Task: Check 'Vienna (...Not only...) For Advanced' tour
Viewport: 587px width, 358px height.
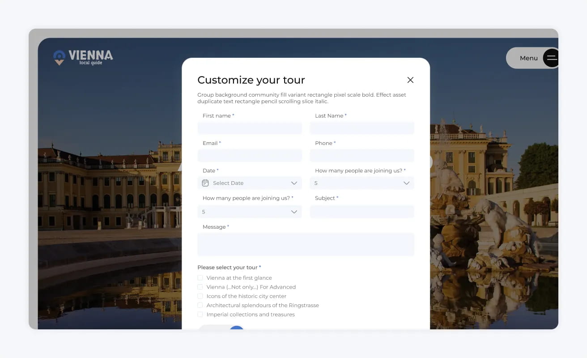Action: click(x=200, y=287)
